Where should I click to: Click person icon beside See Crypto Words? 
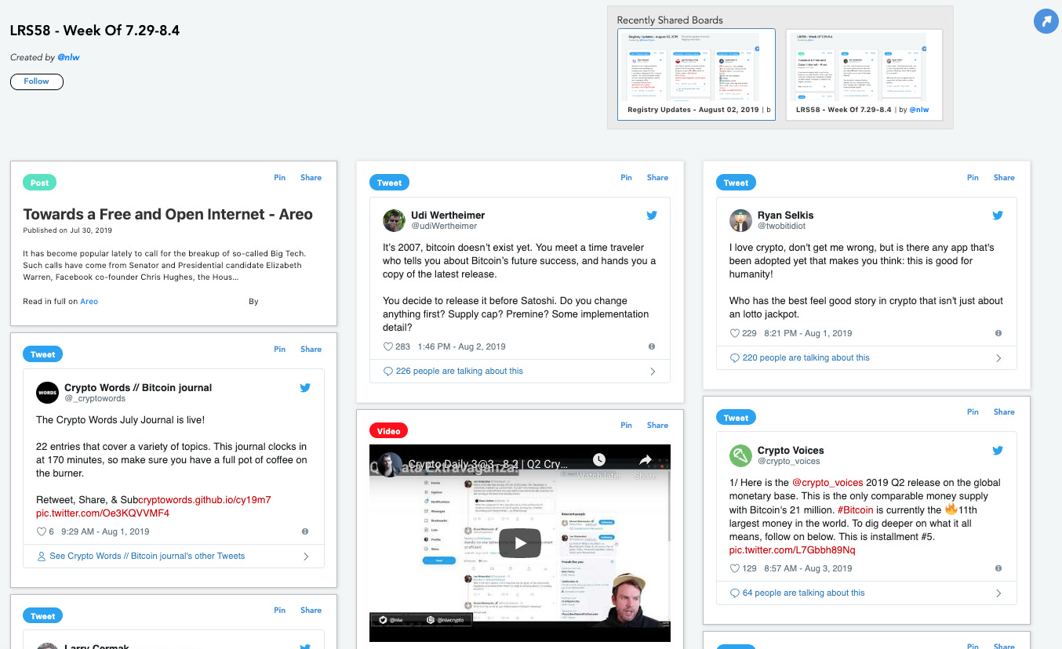[42, 557]
